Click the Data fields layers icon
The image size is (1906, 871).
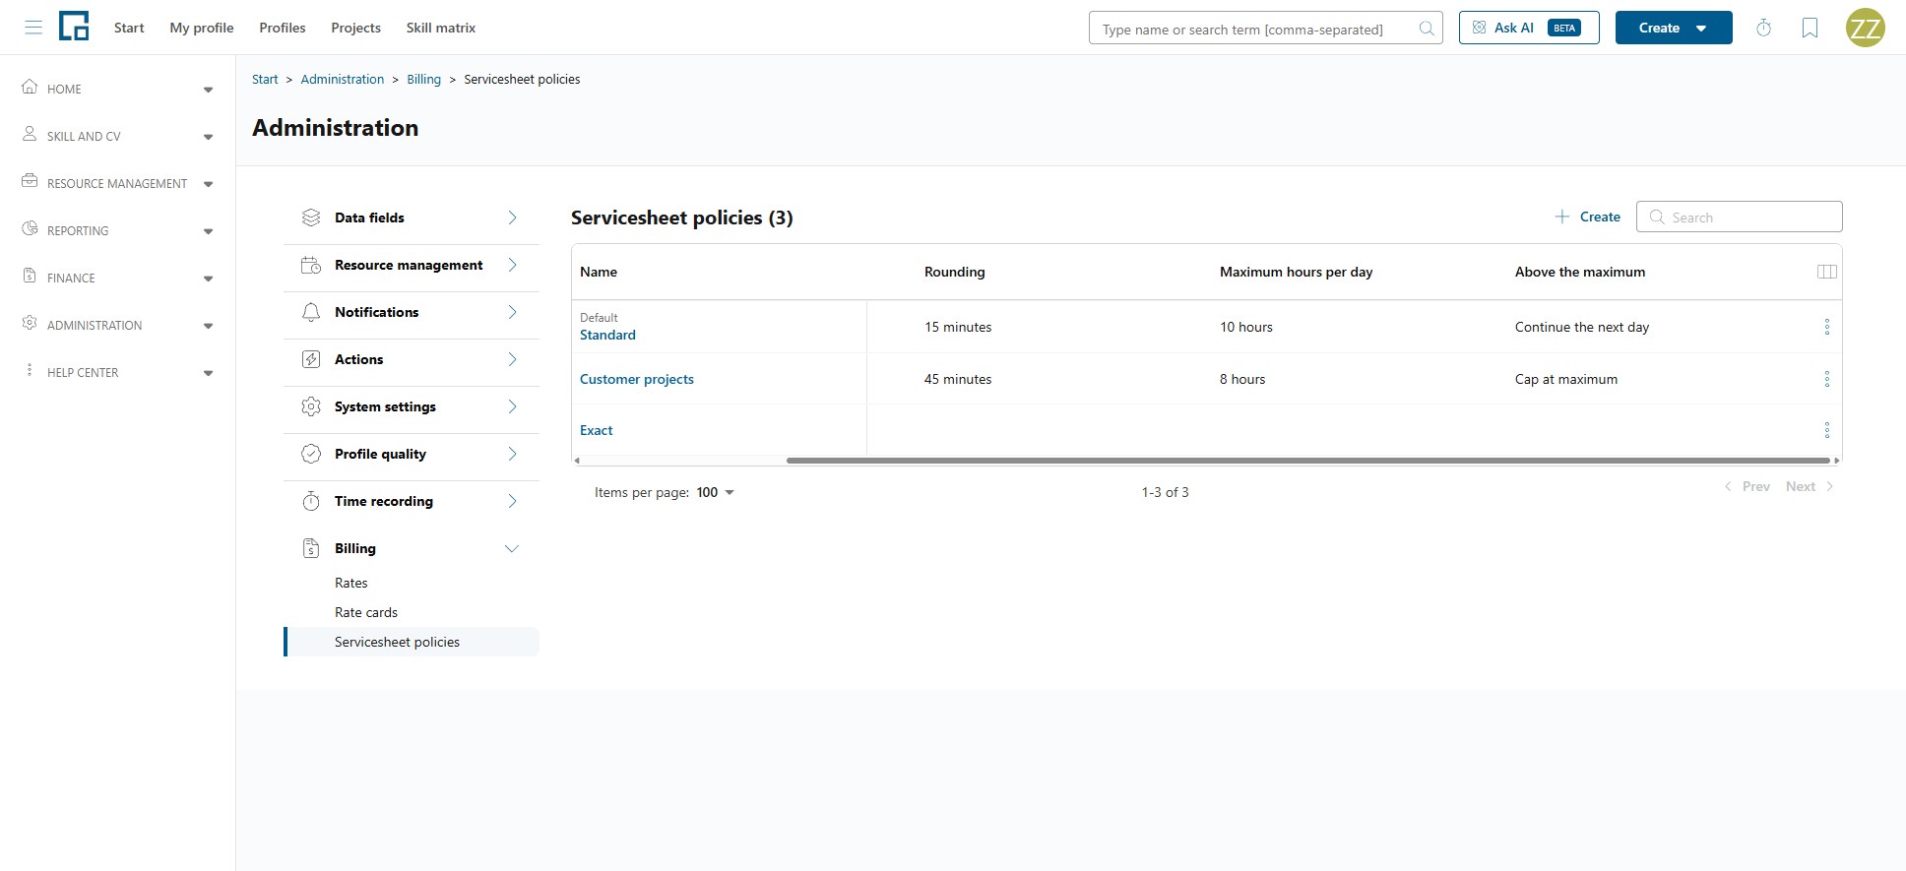pyautogui.click(x=311, y=218)
